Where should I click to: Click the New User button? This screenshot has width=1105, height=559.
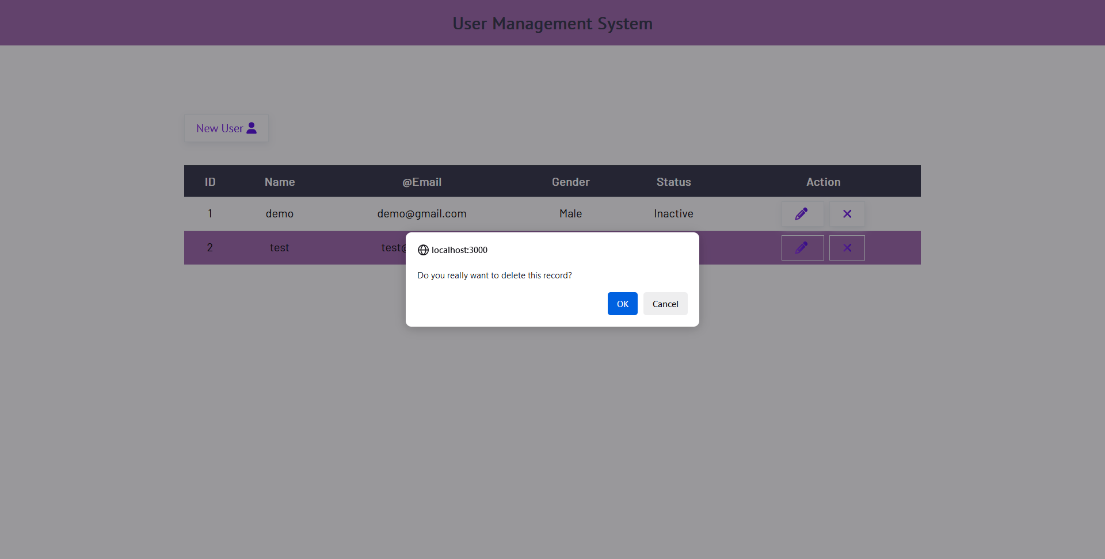226,128
